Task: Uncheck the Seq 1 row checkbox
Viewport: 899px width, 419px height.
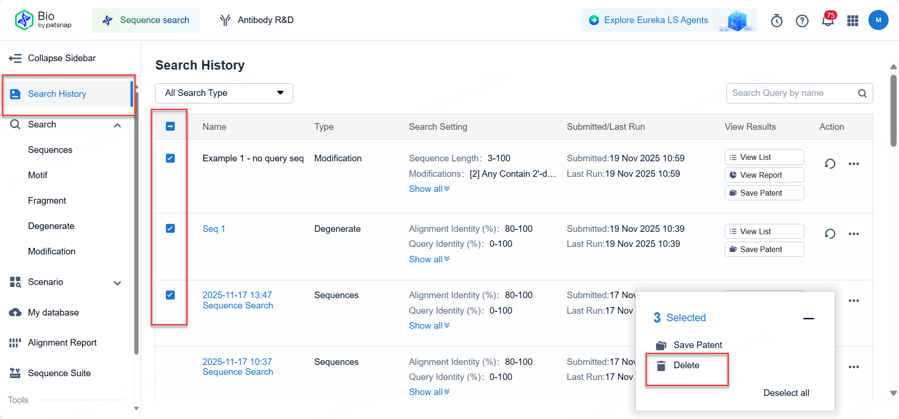Action: click(x=171, y=229)
